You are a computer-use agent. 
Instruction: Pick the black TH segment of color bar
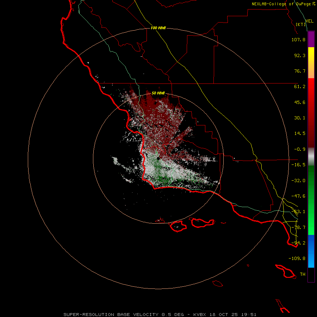[311, 275]
